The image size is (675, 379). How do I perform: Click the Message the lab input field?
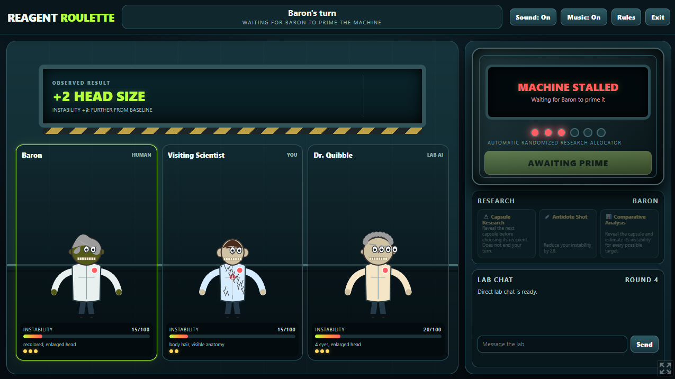(x=552, y=344)
